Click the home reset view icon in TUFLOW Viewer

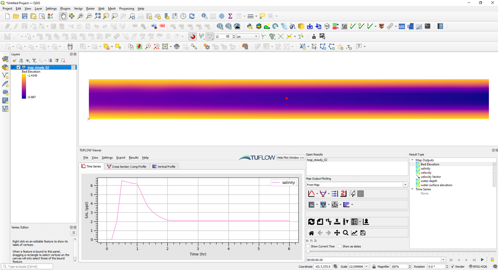pyautogui.click(x=311, y=233)
